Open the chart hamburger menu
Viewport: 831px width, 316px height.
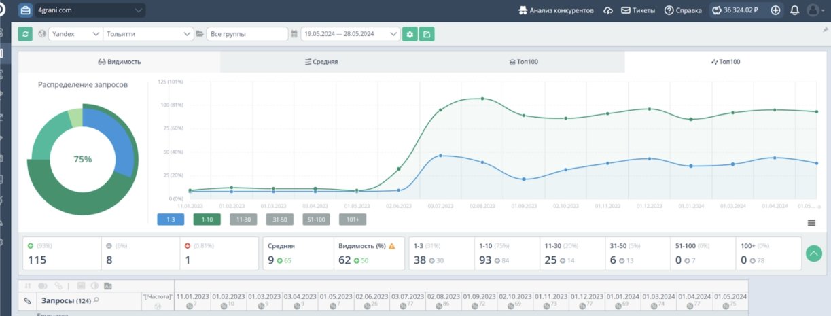811,223
